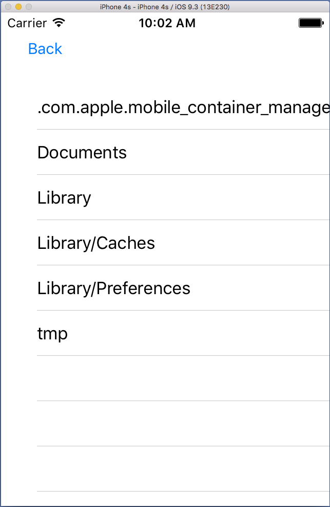Close the iPhone 4s simulator window
The height and width of the screenshot is (507, 330).
pos(8,7)
